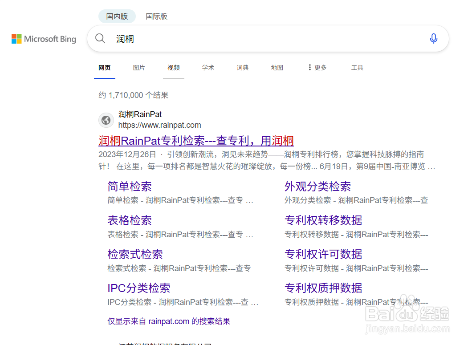Viewport: 476px width, 345px height.
Task: Select the 视频 tab
Action: click(x=174, y=68)
